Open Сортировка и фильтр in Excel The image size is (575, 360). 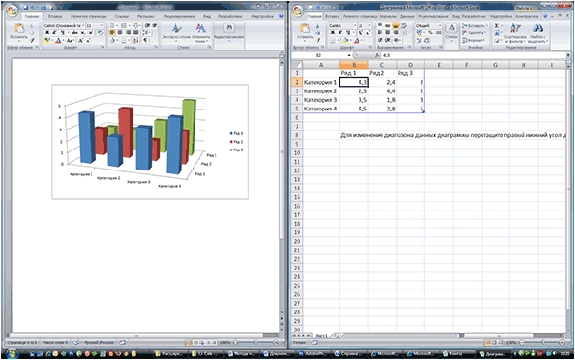click(x=515, y=33)
